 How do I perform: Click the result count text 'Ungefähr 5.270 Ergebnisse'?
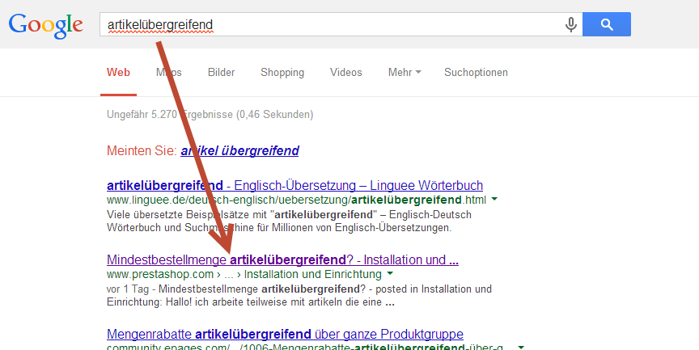[170, 115]
